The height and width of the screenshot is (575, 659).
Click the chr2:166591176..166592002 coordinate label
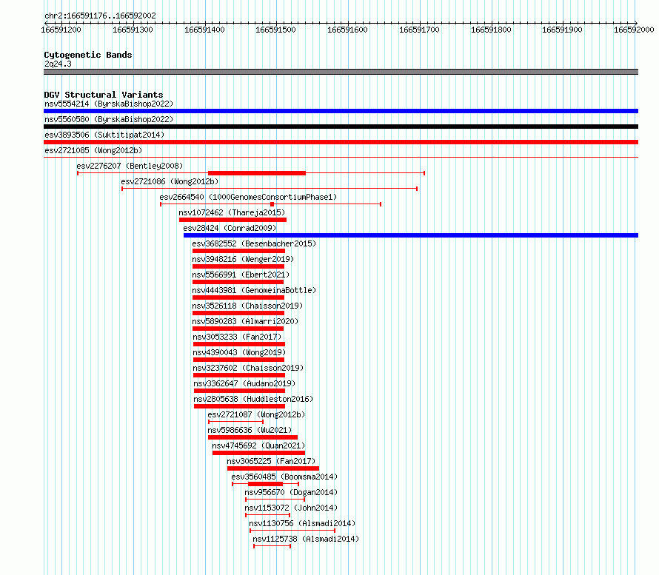100,16
